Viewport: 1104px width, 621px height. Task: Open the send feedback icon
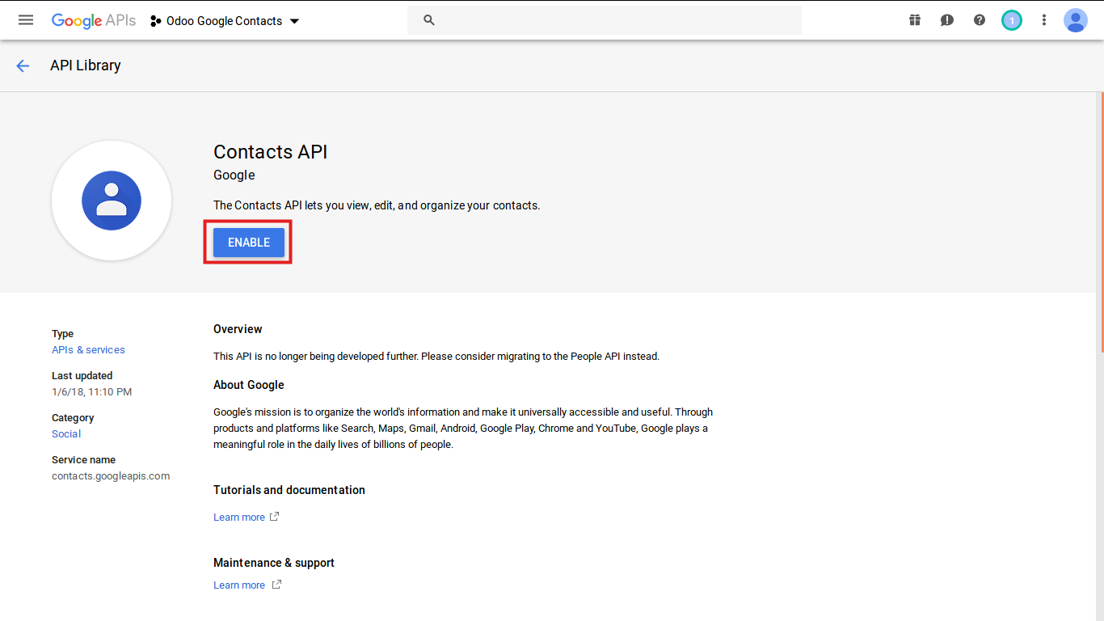pos(947,20)
